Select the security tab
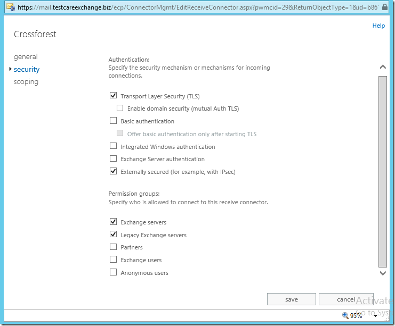The width and height of the screenshot is (395, 326). [27, 69]
